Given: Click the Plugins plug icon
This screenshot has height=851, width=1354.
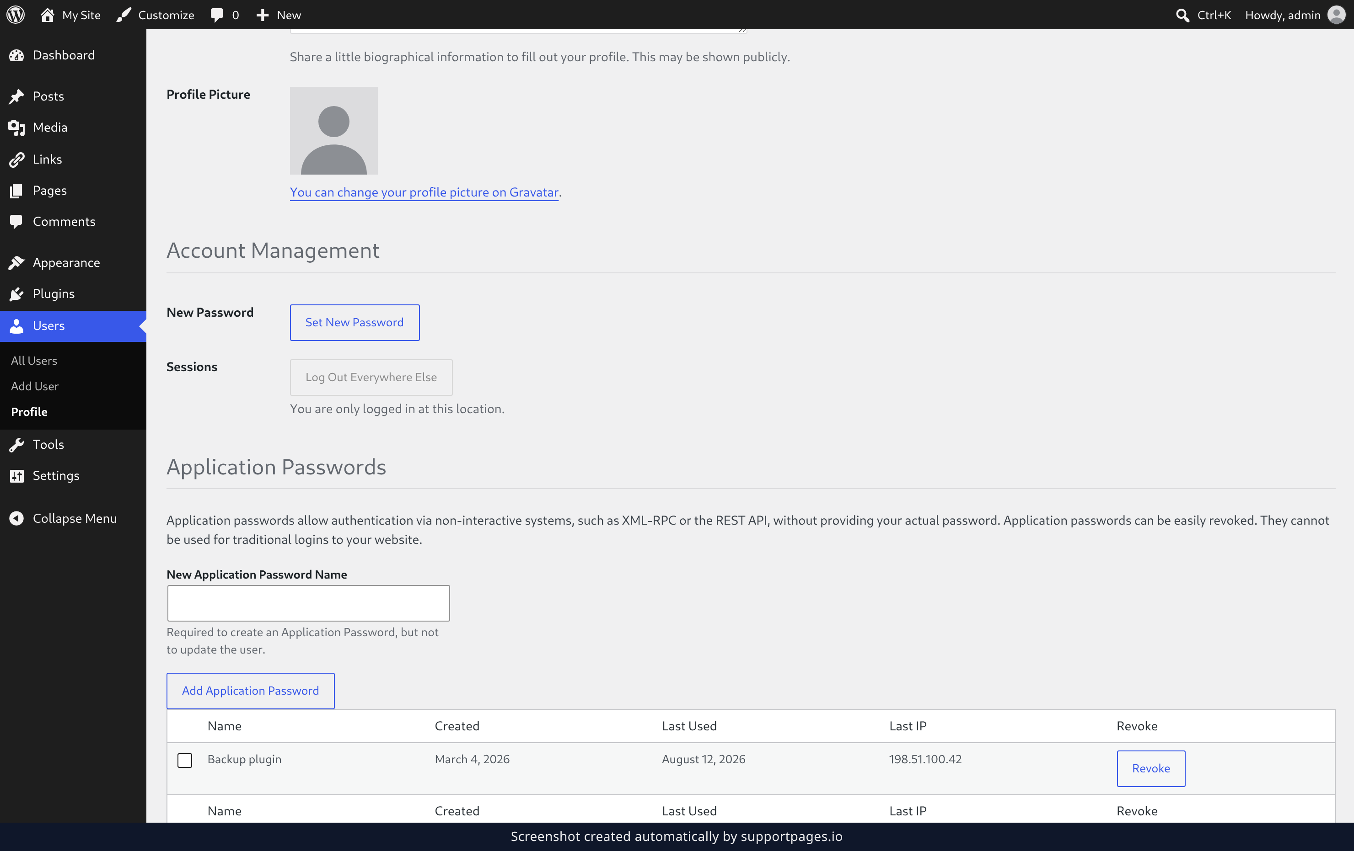Looking at the screenshot, I should click(x=16, y=294).
